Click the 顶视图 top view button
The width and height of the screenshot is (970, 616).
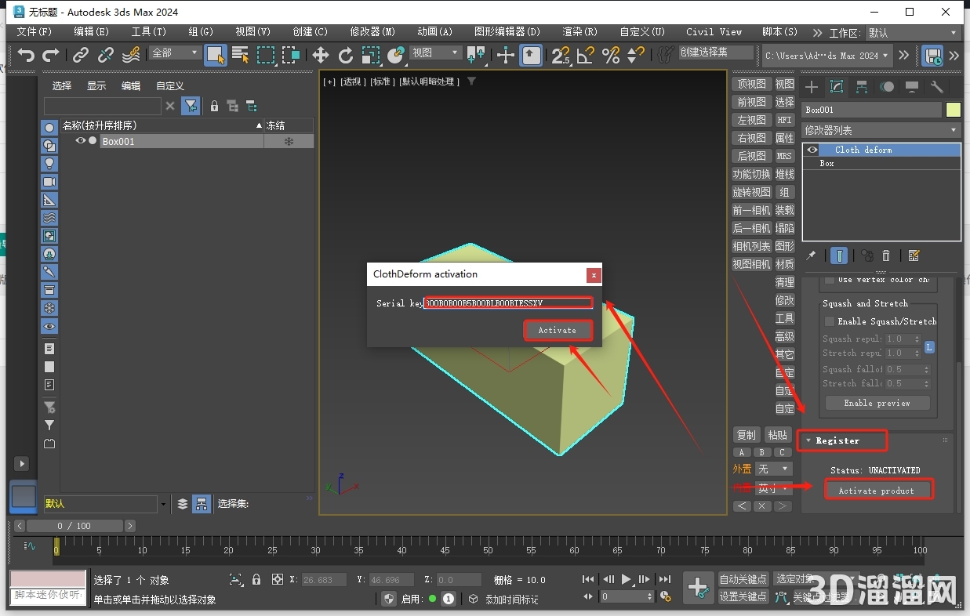(751, 84)
